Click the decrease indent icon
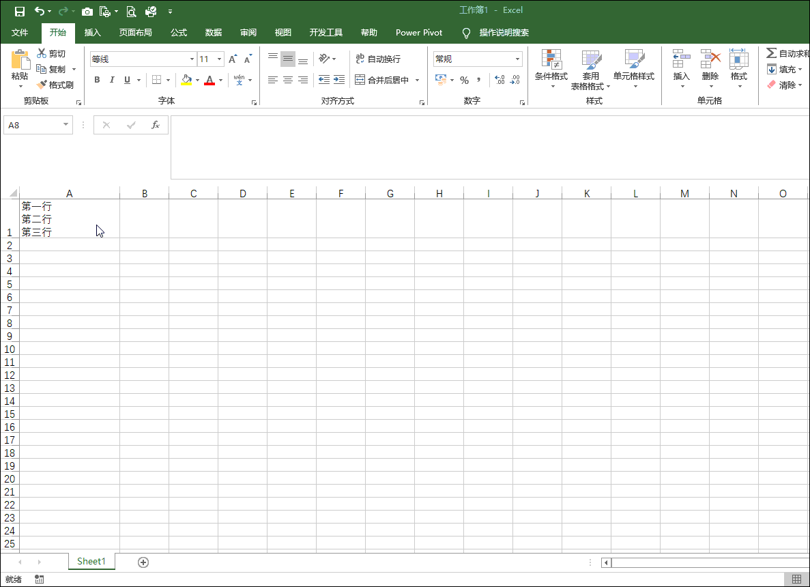The height and width of the screenshot is (587, 810). point(324,80)
